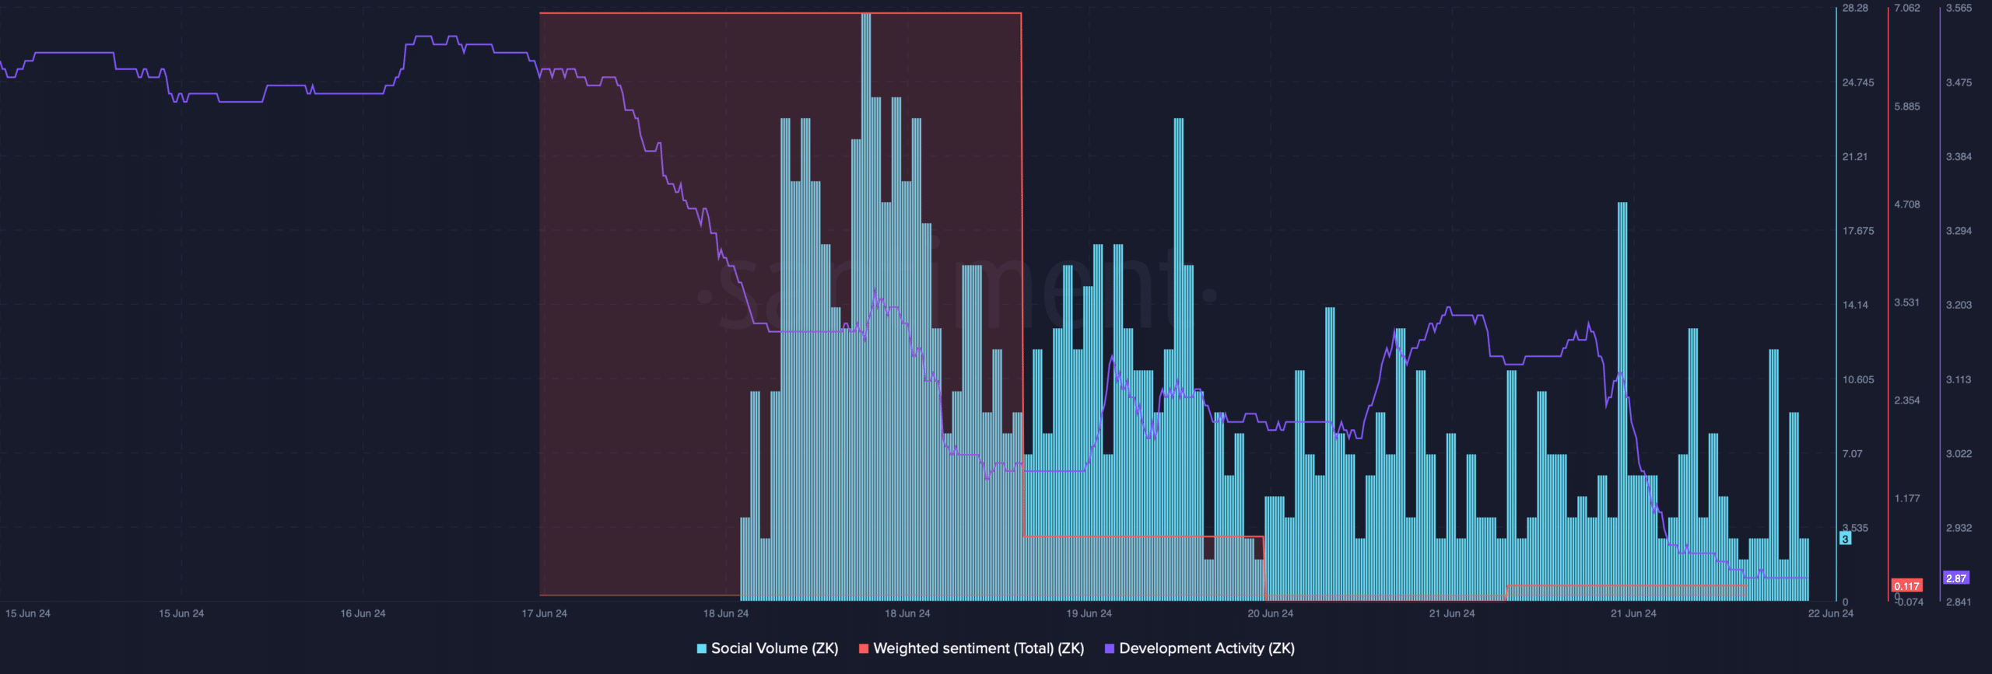Click the Development Activity (ZK) legend label
The height and width of the screenshot is (674, 1992).
point(1207,648)
